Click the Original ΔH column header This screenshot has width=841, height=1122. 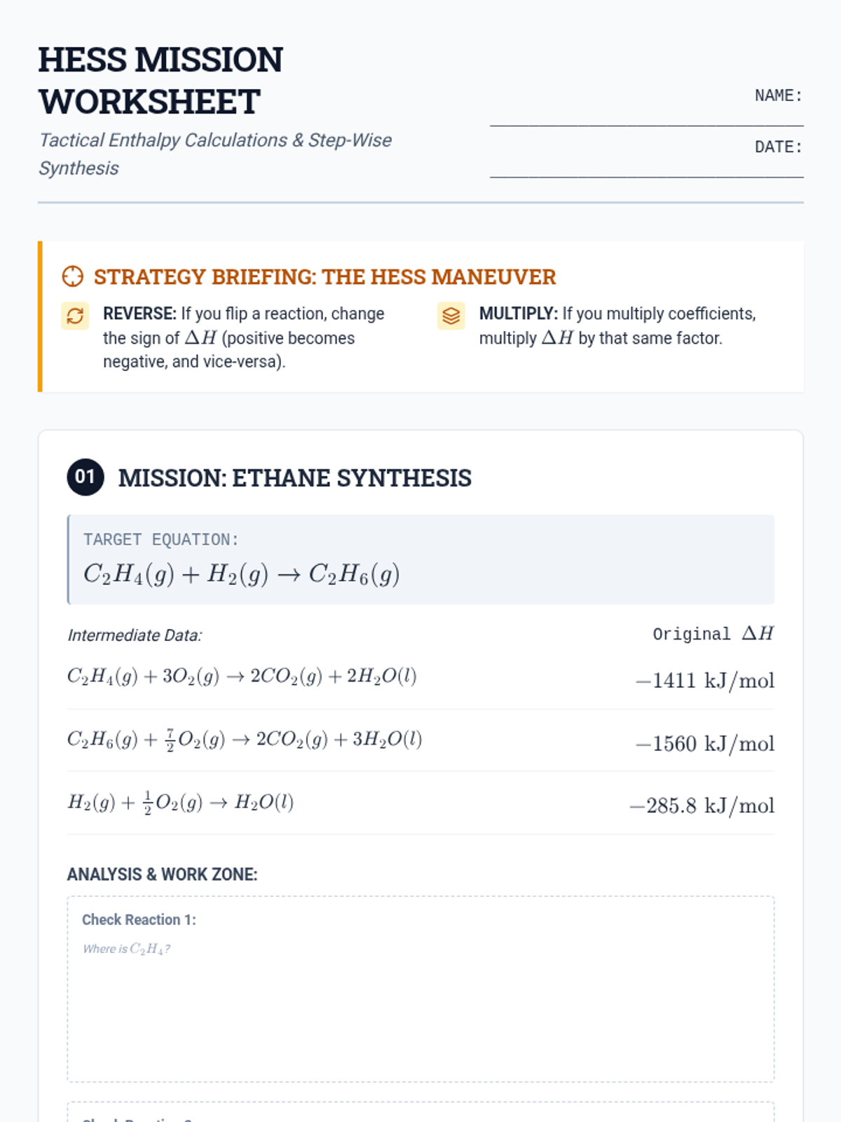713,634
